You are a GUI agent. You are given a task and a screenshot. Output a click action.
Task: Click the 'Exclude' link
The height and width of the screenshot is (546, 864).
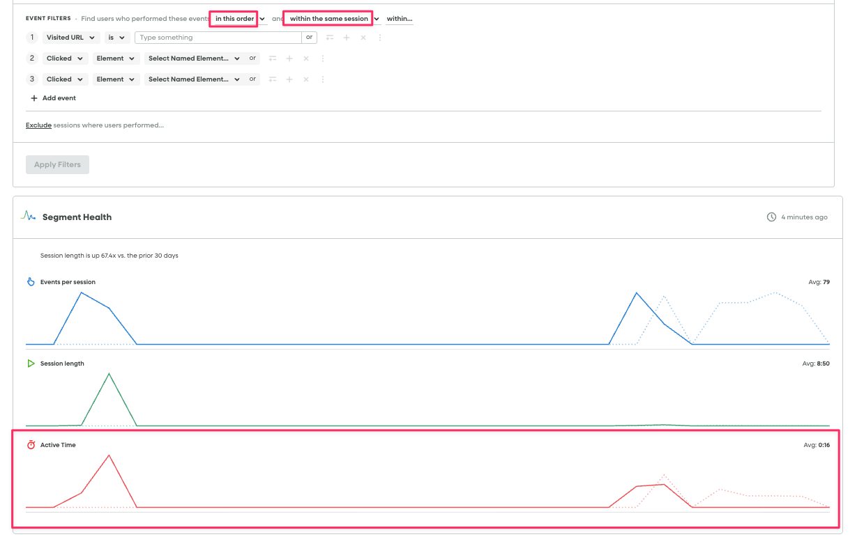pos(38,125)
